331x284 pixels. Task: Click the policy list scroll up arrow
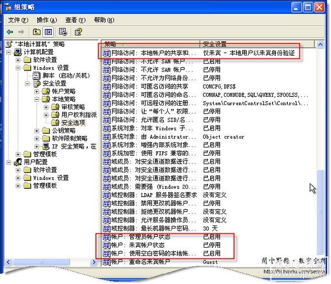(320, 45)
